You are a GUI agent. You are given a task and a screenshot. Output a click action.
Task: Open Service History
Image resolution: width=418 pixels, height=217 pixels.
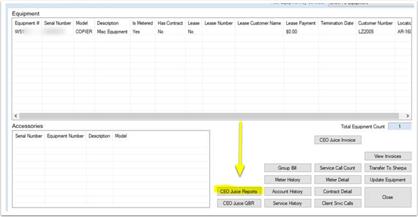pyautogui.click(x=288, y=203)
